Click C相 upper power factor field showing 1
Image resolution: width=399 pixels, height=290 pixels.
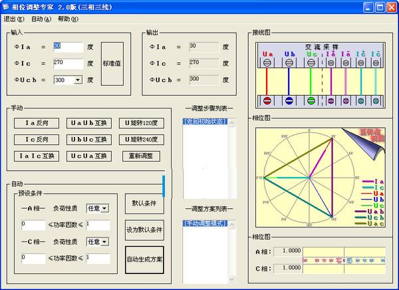98,259
